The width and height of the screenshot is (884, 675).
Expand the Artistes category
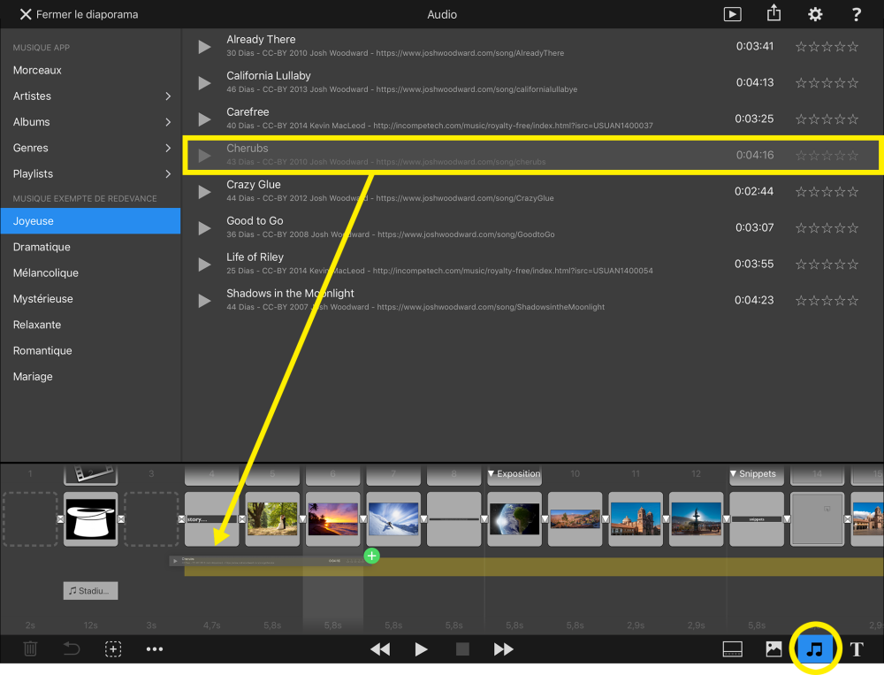click(x=92, y=96)
